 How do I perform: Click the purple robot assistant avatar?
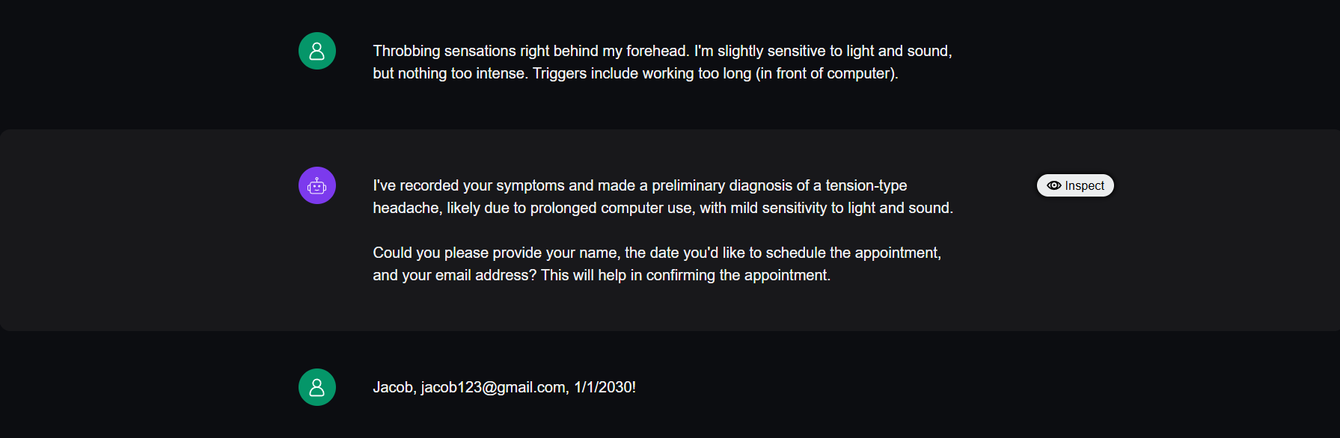(317, 185)
